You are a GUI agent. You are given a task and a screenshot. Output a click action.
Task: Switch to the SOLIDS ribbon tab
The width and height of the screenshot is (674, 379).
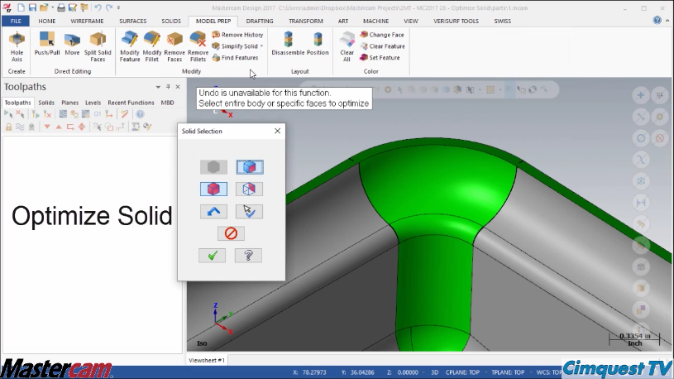(171, 21)
